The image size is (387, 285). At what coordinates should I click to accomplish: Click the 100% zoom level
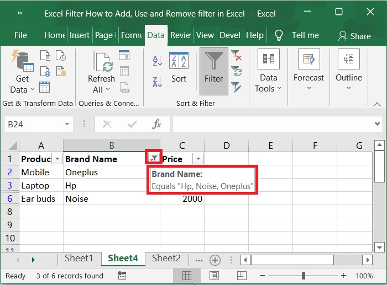(364, 276)
